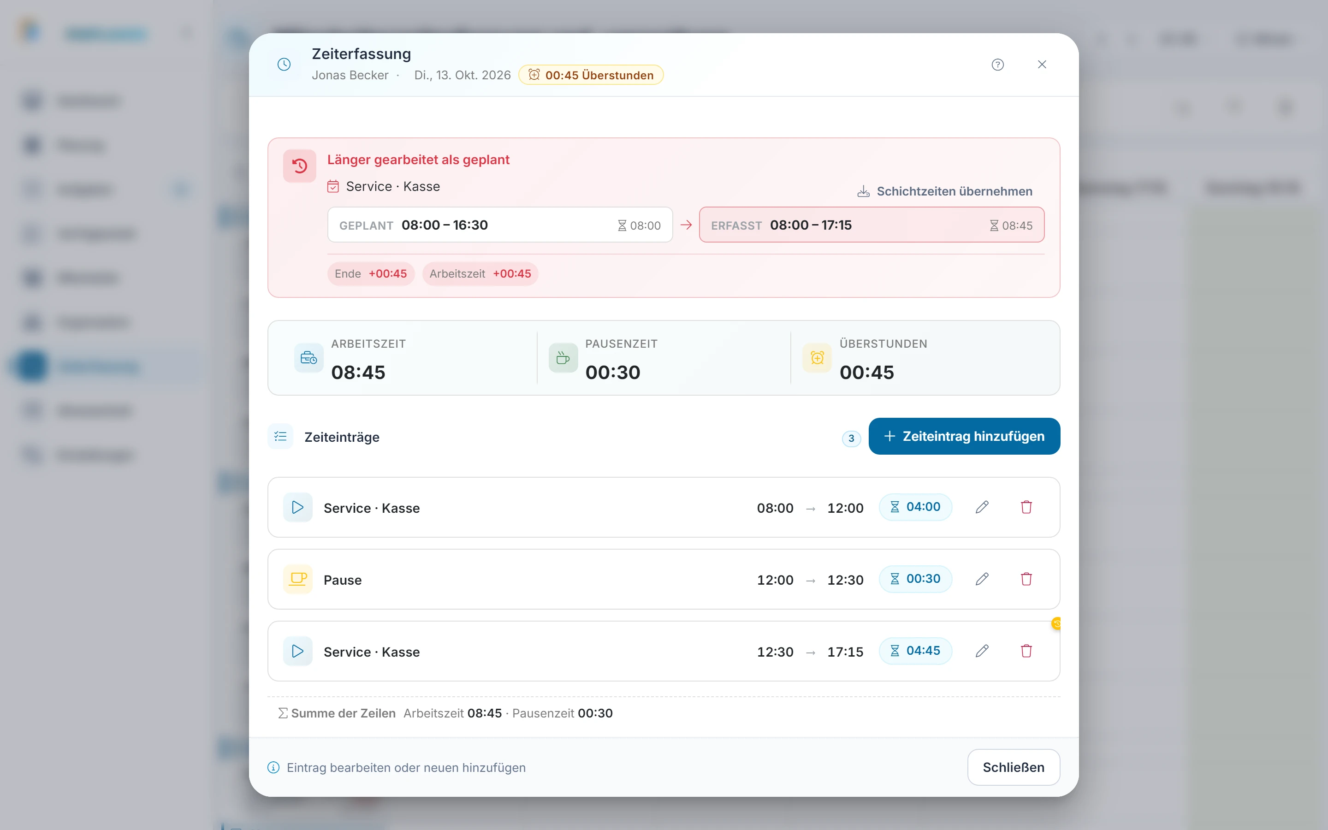Screen dimensions: 1328x830
Task: Select the ERFASST 08:00 – 17:15 box
Action: [x=871, y=225]
